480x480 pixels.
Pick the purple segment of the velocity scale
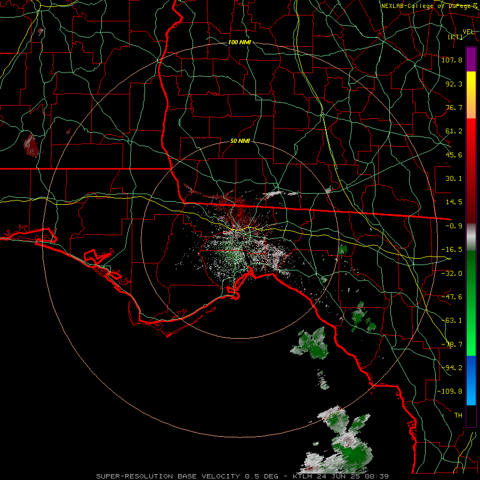pos(471,59)
